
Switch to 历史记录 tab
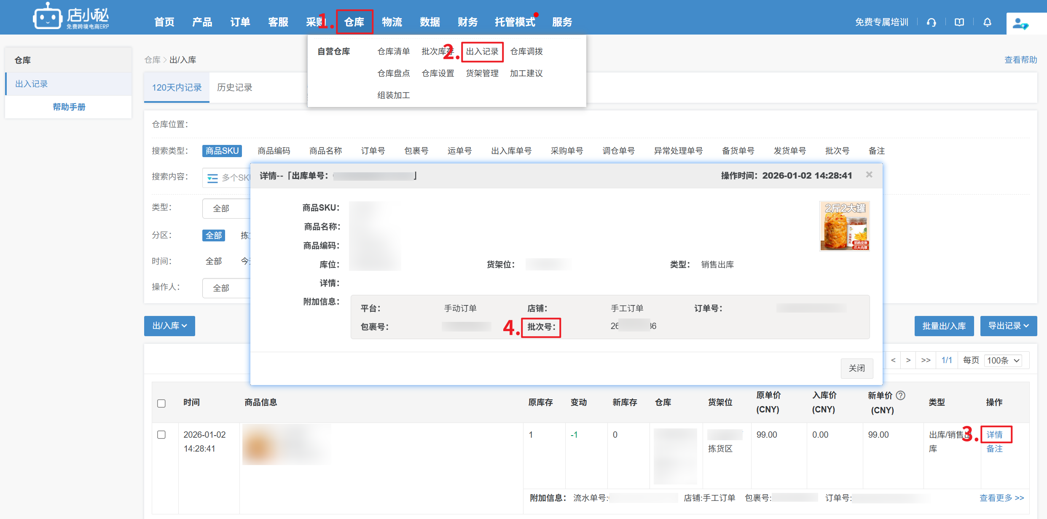tap(234, 88)
